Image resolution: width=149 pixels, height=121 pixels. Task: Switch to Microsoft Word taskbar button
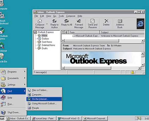pyautogui.click(x=69, y=119)
